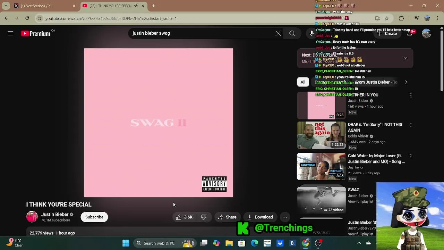Close the YouTube browser tab

(143, 6)
